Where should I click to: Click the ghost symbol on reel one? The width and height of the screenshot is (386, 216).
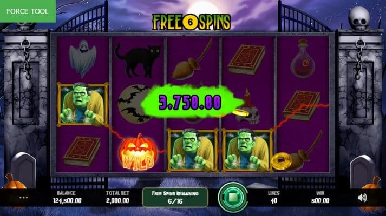tap(83, 58)
